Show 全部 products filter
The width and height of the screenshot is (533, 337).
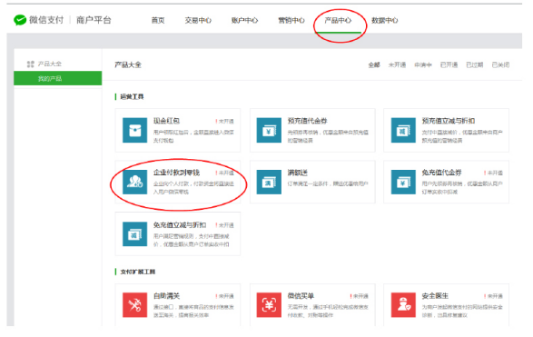pos(374,64)
